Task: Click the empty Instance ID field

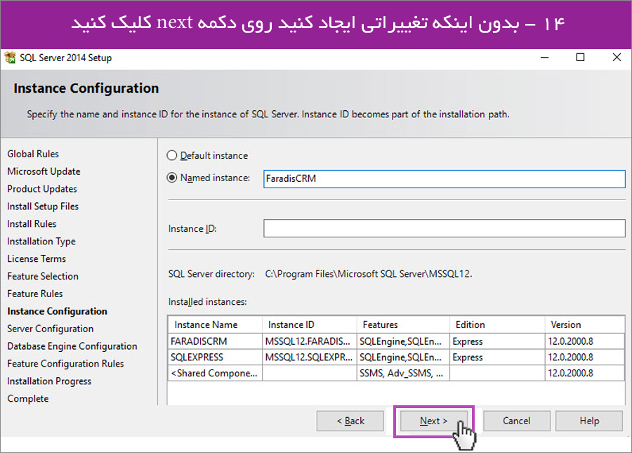Action: pyautogui.click(x=445, y=228)
